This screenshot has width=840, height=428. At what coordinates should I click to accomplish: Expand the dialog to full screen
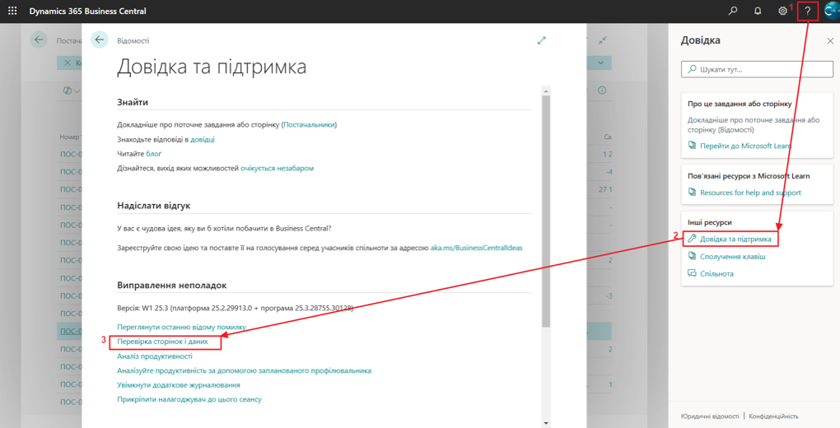(x=542, y=40)
